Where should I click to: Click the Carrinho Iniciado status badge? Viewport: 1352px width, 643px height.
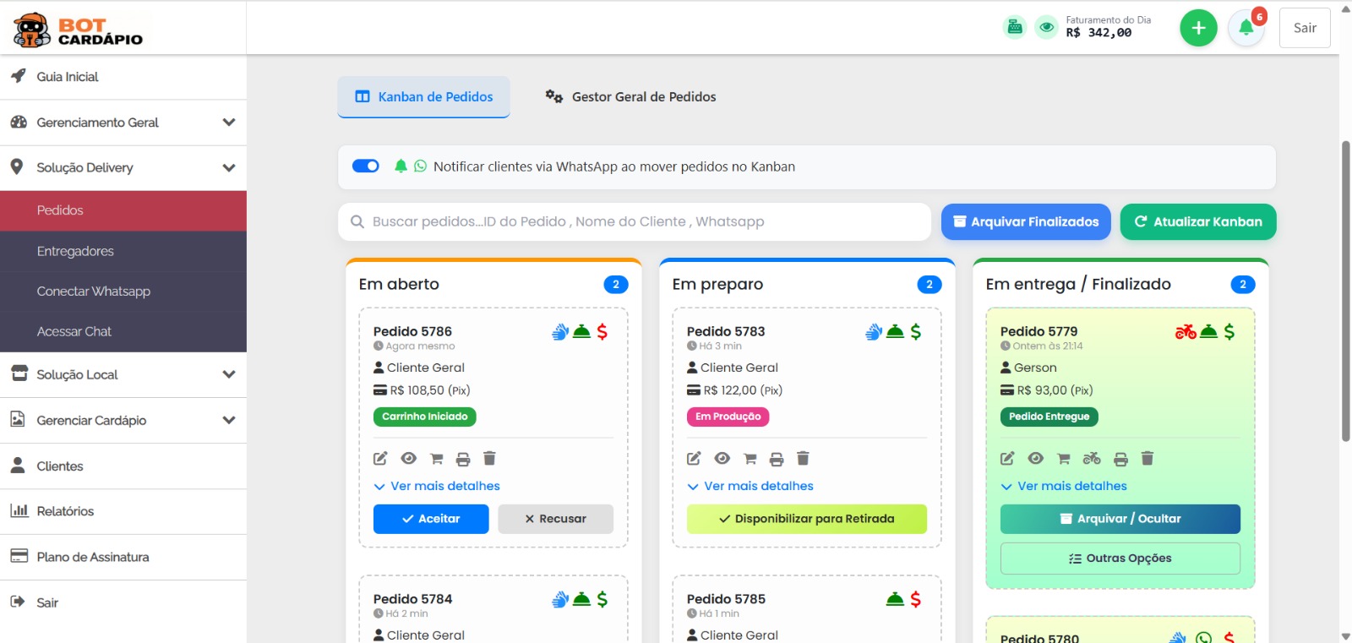pos(424,417)
